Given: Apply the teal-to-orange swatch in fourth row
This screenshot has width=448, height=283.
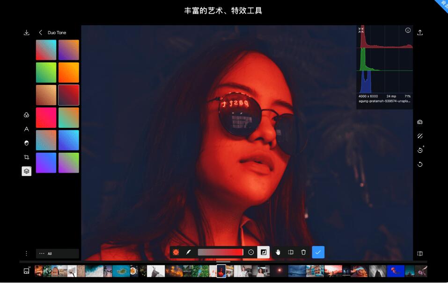Looking at the screenshot, I should click(68, 118).
